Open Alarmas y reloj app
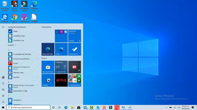197x110 pixels. 23,73
